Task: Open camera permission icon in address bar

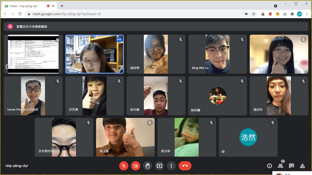Action: [246, 14]
